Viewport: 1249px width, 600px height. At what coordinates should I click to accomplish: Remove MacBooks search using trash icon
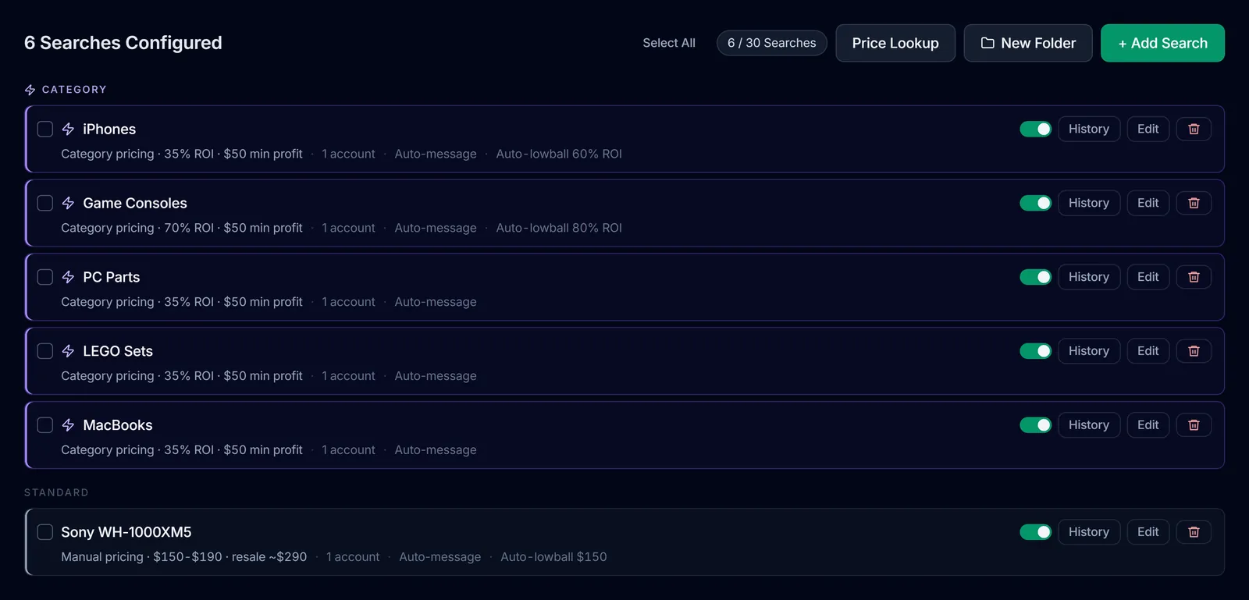(x=1194, y=425)
